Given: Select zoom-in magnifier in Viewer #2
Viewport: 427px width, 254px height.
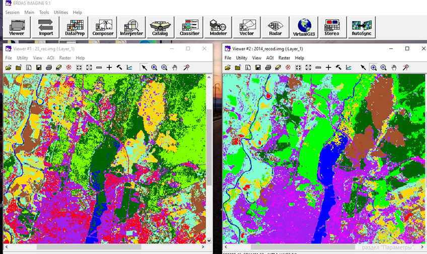Looking at the screenshot, I should (x=373, y=67).
